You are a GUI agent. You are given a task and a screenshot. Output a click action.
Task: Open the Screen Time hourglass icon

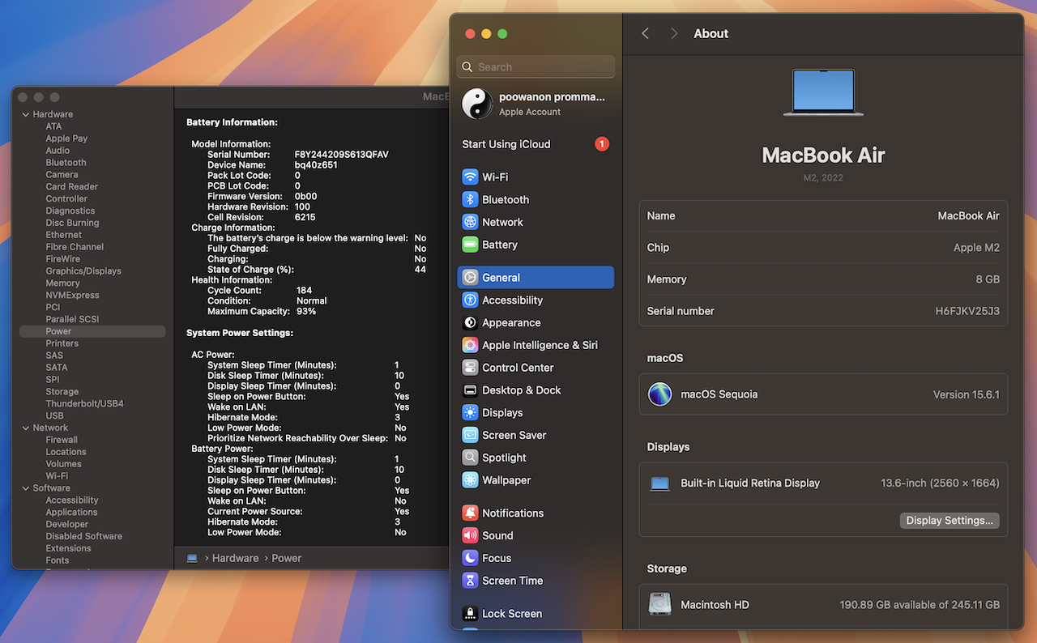tap(470, 581)
